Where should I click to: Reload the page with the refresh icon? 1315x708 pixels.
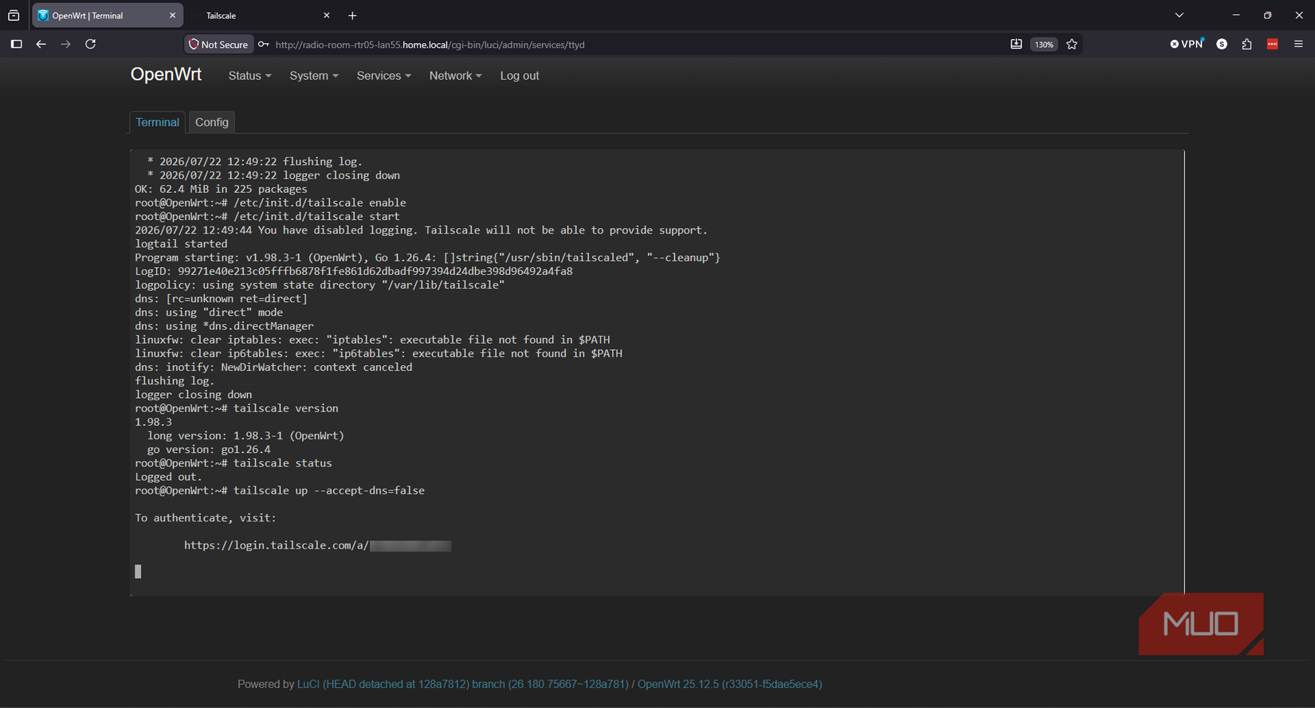(x=91, y=44)
